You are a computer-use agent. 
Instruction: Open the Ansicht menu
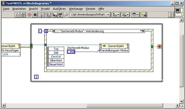click(33, 9)
